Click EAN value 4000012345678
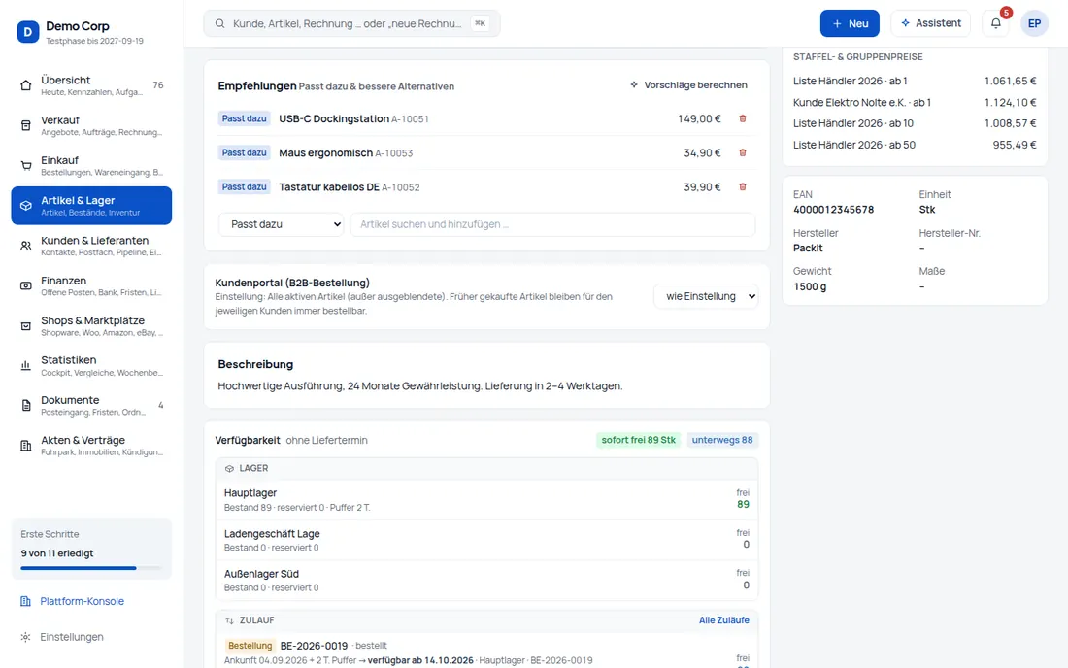This screenshot has height=668, width=1068. (833, 210)
